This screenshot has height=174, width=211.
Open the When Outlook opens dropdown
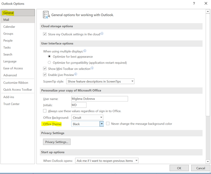click(x=107, y=161)
